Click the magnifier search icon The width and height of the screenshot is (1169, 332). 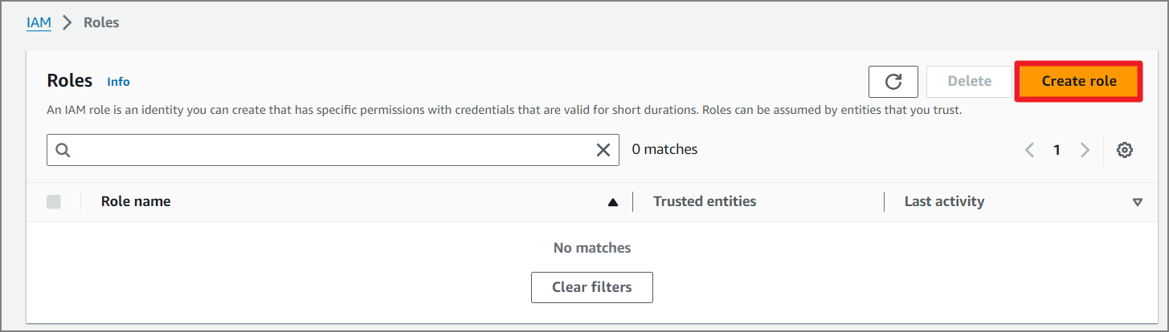pos(63,150)
